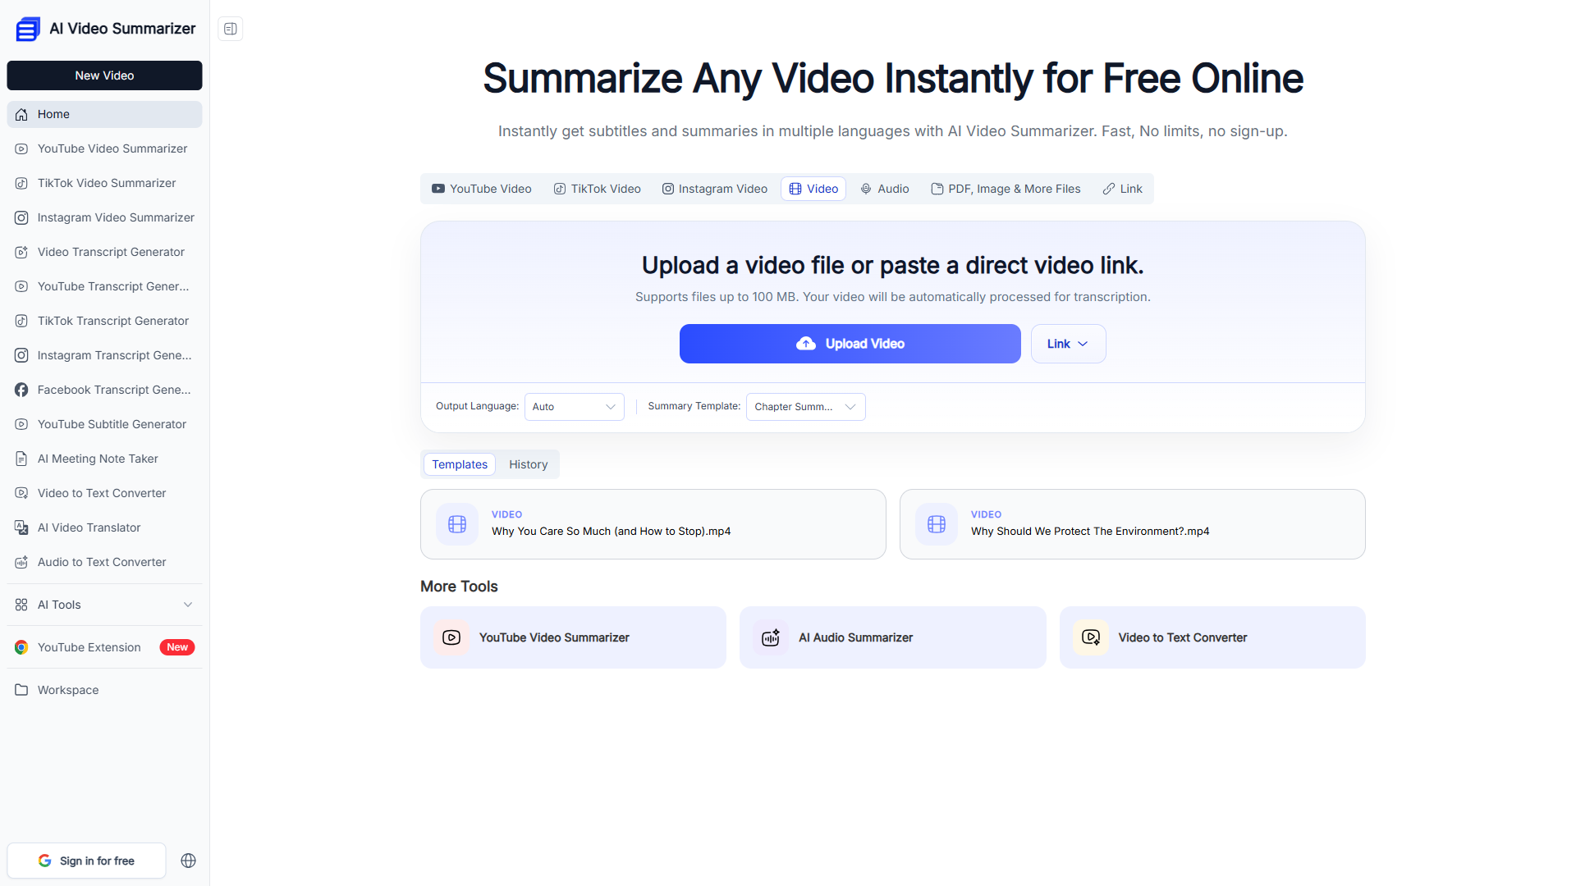Switch to the YouTube Video tab
The height and width of the screenshot is (886, 1576).
(x=482, y=189)
